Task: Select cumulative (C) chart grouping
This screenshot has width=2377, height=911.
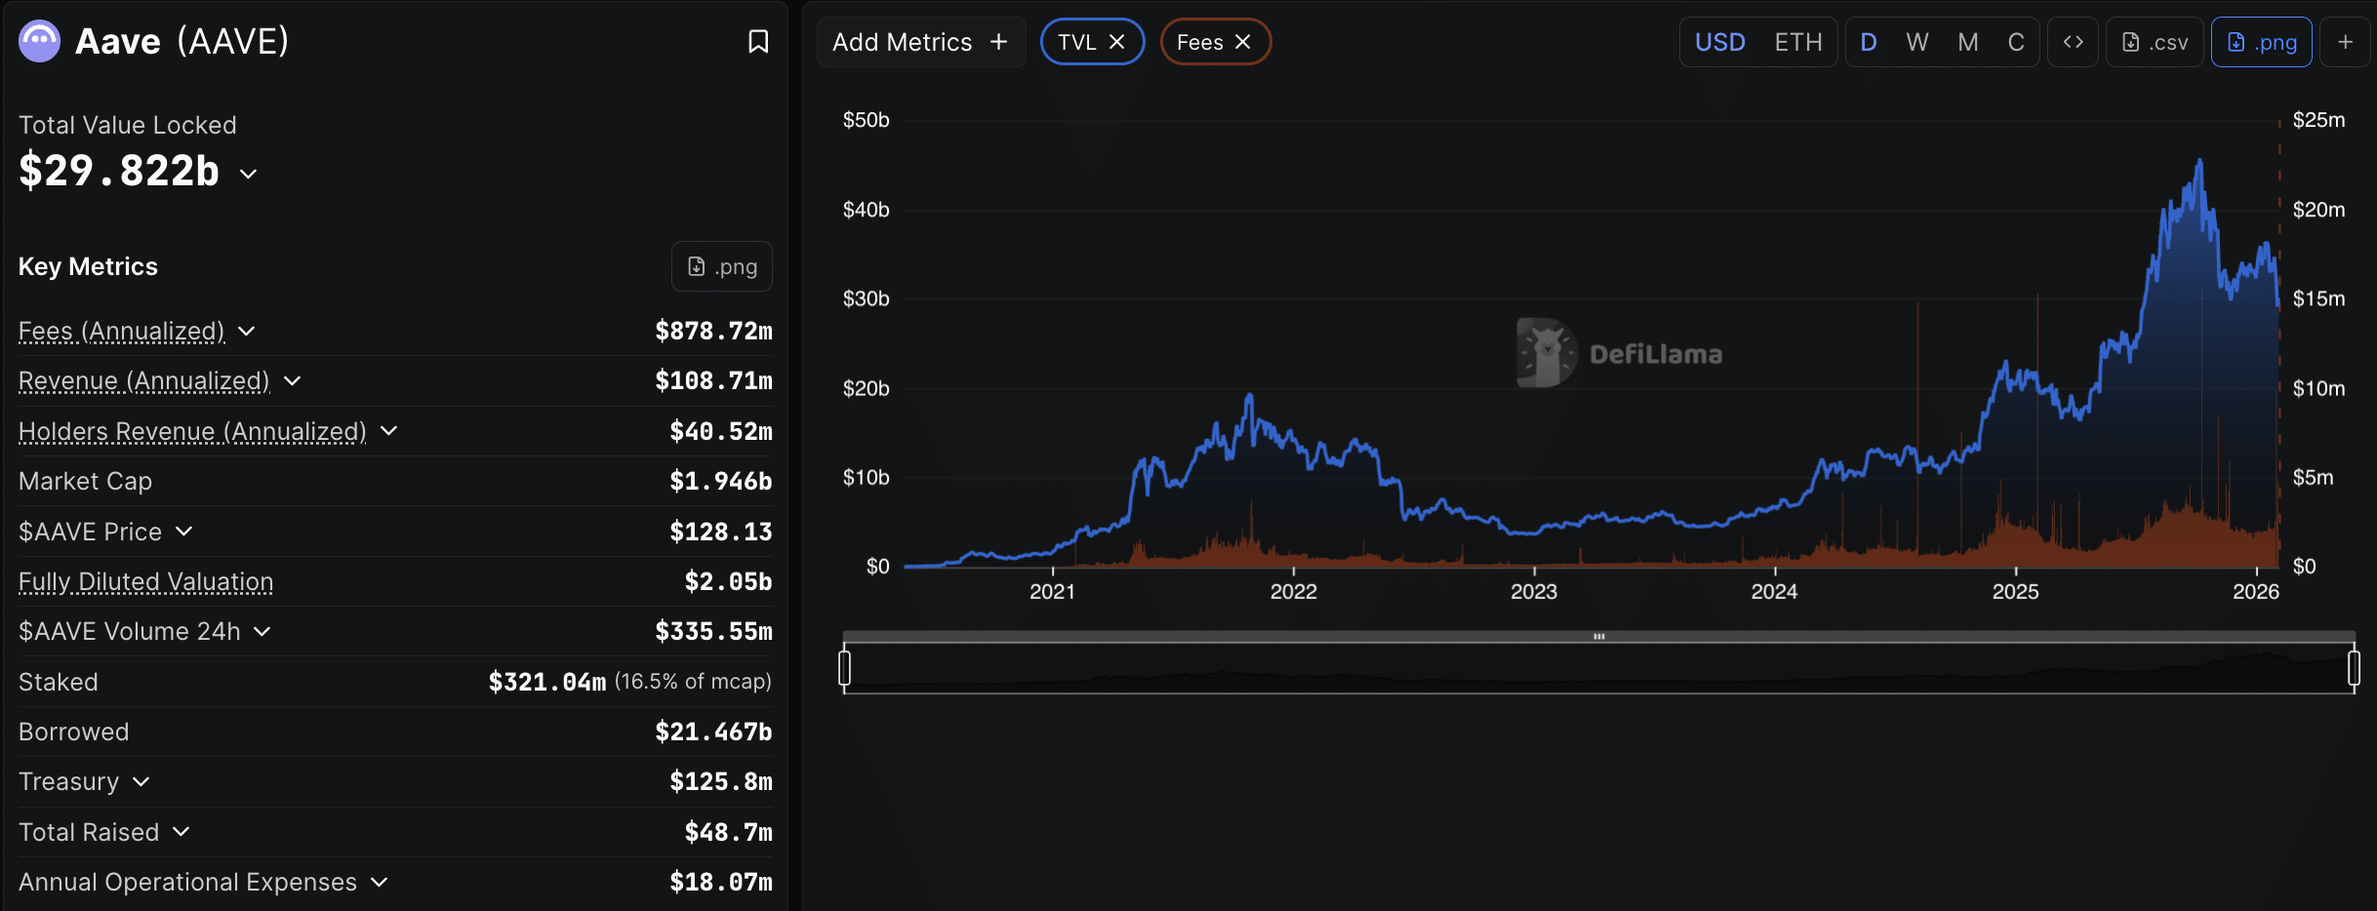Action: (2016, 42)
